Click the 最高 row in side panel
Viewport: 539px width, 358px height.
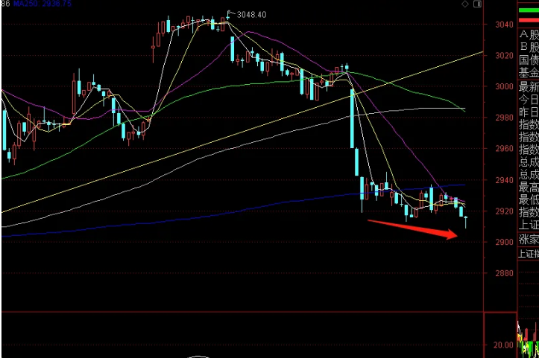(529, 187)
